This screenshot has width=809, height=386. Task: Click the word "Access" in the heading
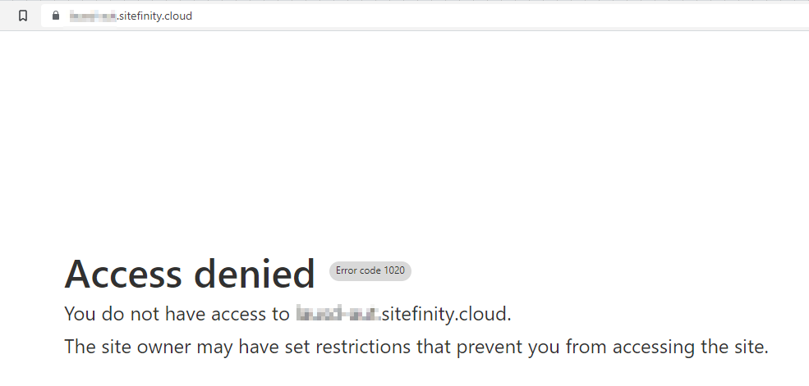[123, 274]
